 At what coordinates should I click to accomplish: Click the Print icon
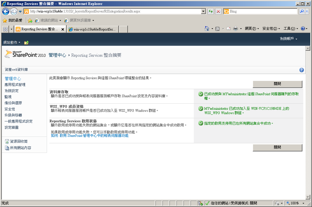[x=236, y=29]
